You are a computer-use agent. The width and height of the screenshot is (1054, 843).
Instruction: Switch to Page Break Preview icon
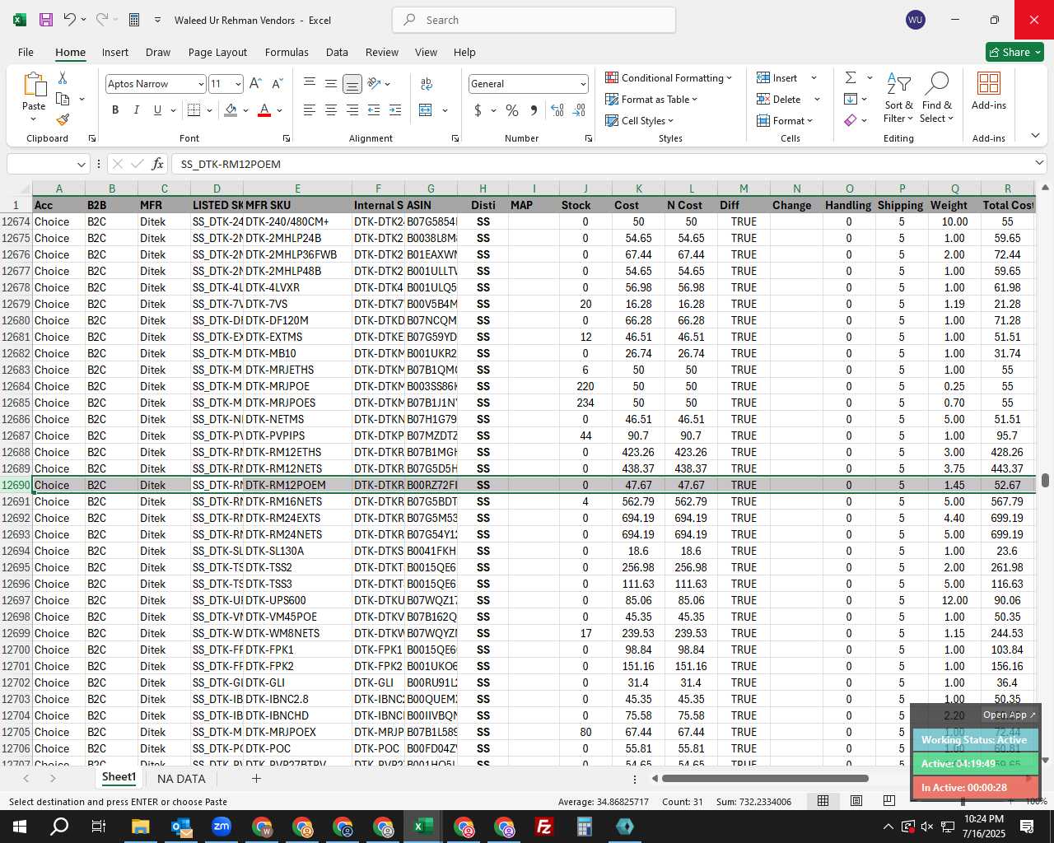tap(888, 801)
